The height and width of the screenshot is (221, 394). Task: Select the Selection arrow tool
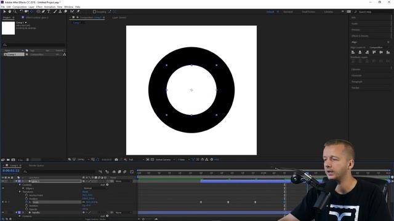[4, 12]
